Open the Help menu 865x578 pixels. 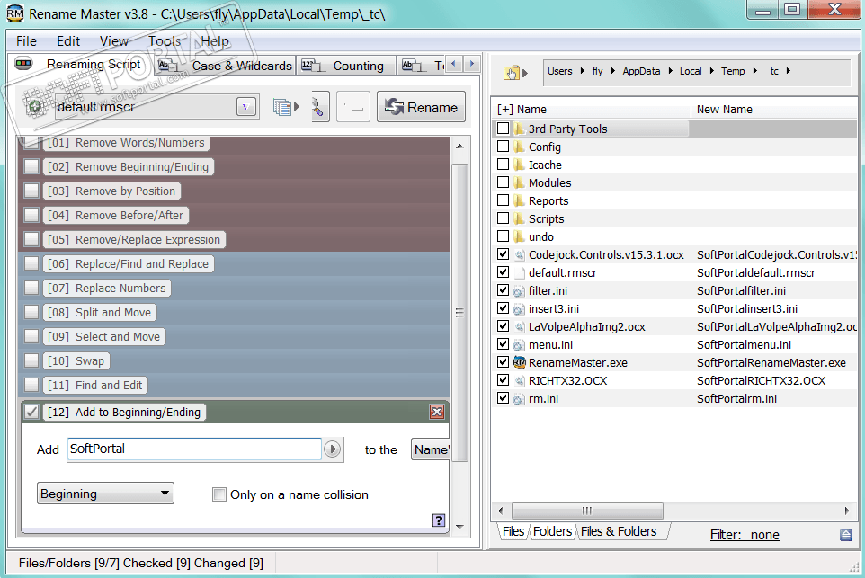[x=215, y=41]
